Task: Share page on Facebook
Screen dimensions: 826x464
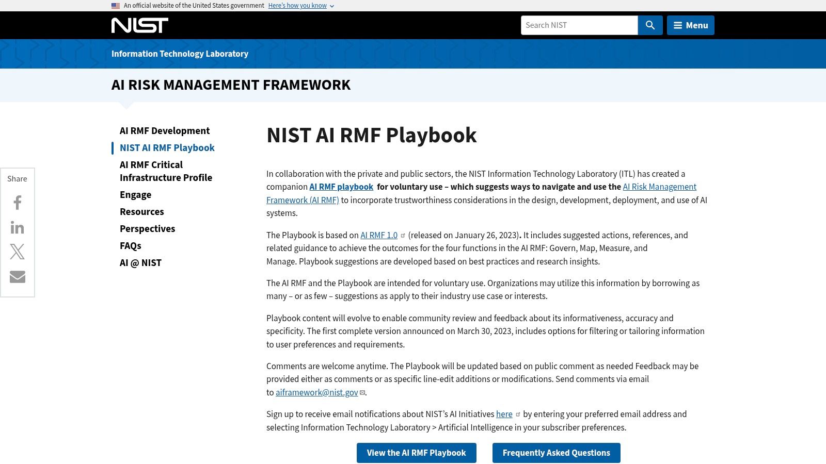Action: [x=18, y=203]
